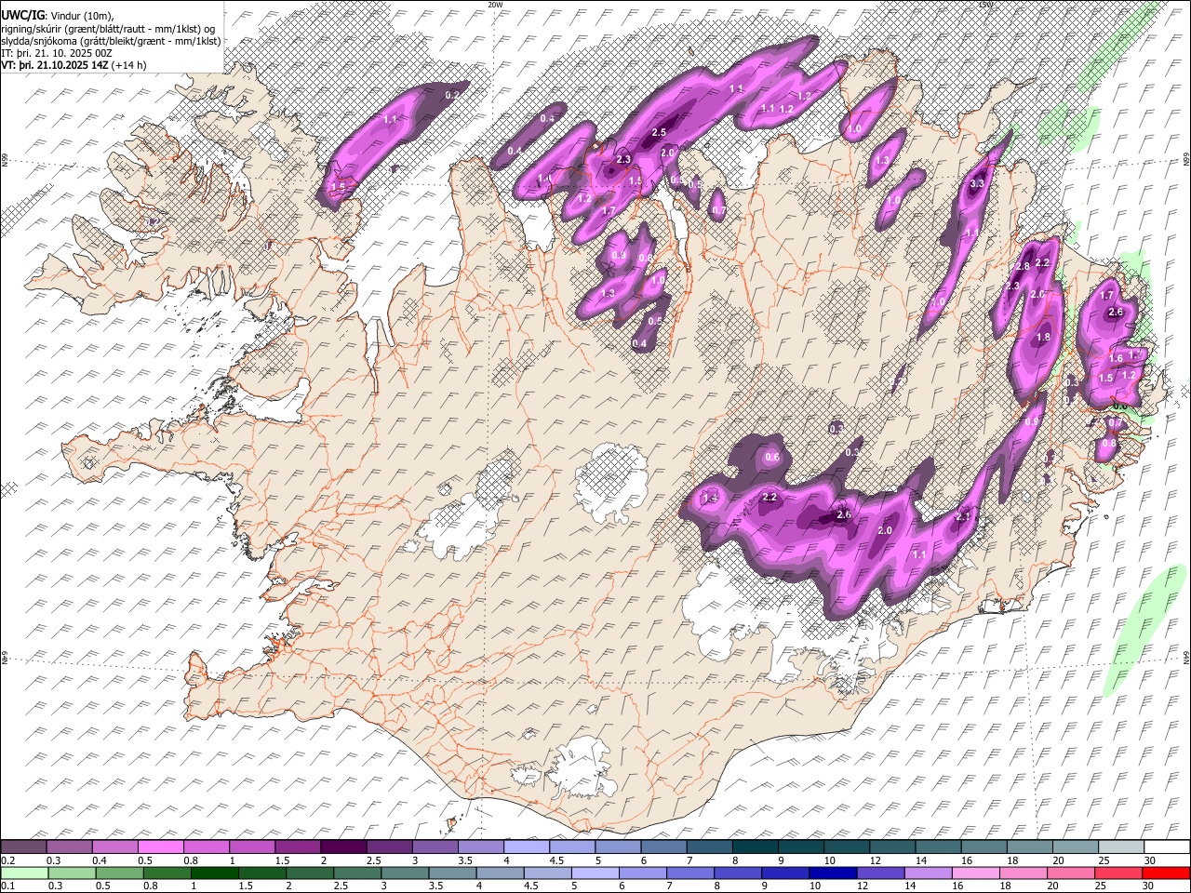Click the '0.2' value northwest of Iceland
Screen dimensions: 1191x893
click(x=453, y=95)
